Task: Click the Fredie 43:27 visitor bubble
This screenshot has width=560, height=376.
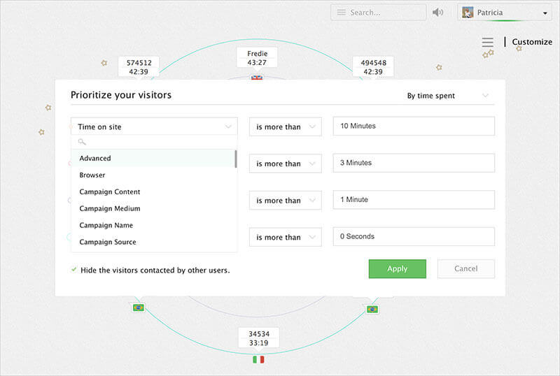Action: (257, 58)
